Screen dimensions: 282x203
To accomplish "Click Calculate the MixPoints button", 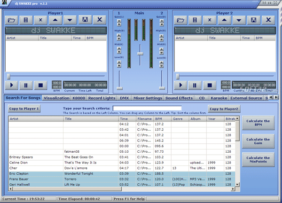I will [258, 160].
